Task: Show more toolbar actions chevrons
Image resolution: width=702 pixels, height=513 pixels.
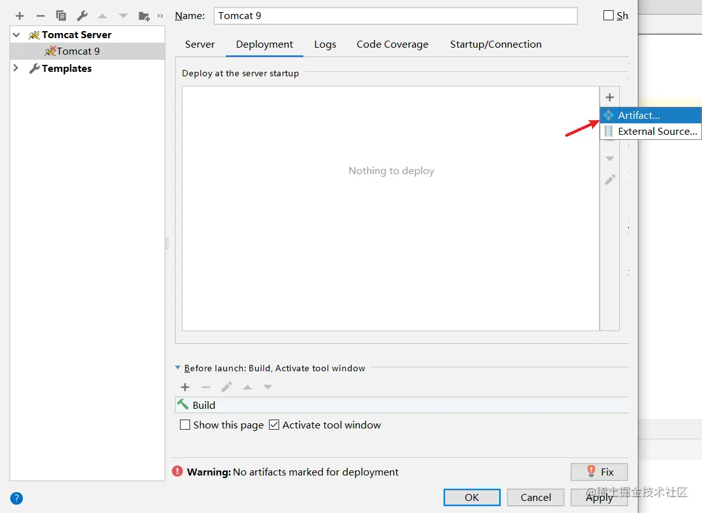Action: (160, 16)
